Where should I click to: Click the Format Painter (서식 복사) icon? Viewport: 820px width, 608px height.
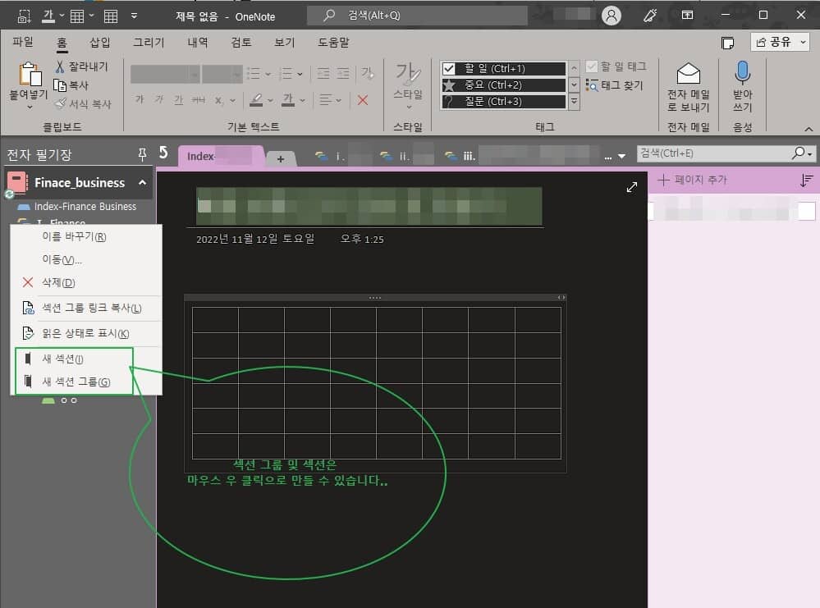(62, 103)
